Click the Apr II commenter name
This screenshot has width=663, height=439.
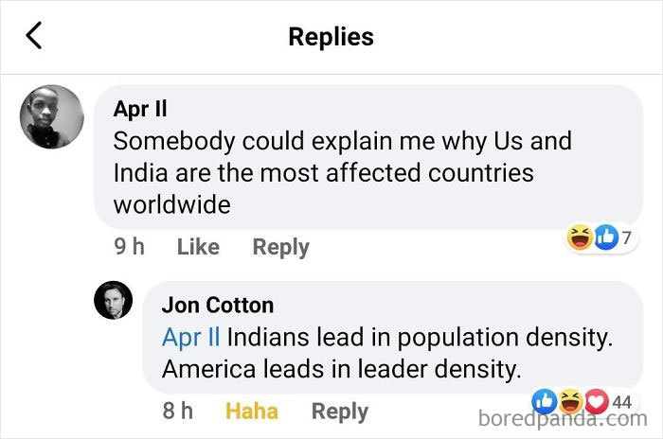click(x=140, y=110)
